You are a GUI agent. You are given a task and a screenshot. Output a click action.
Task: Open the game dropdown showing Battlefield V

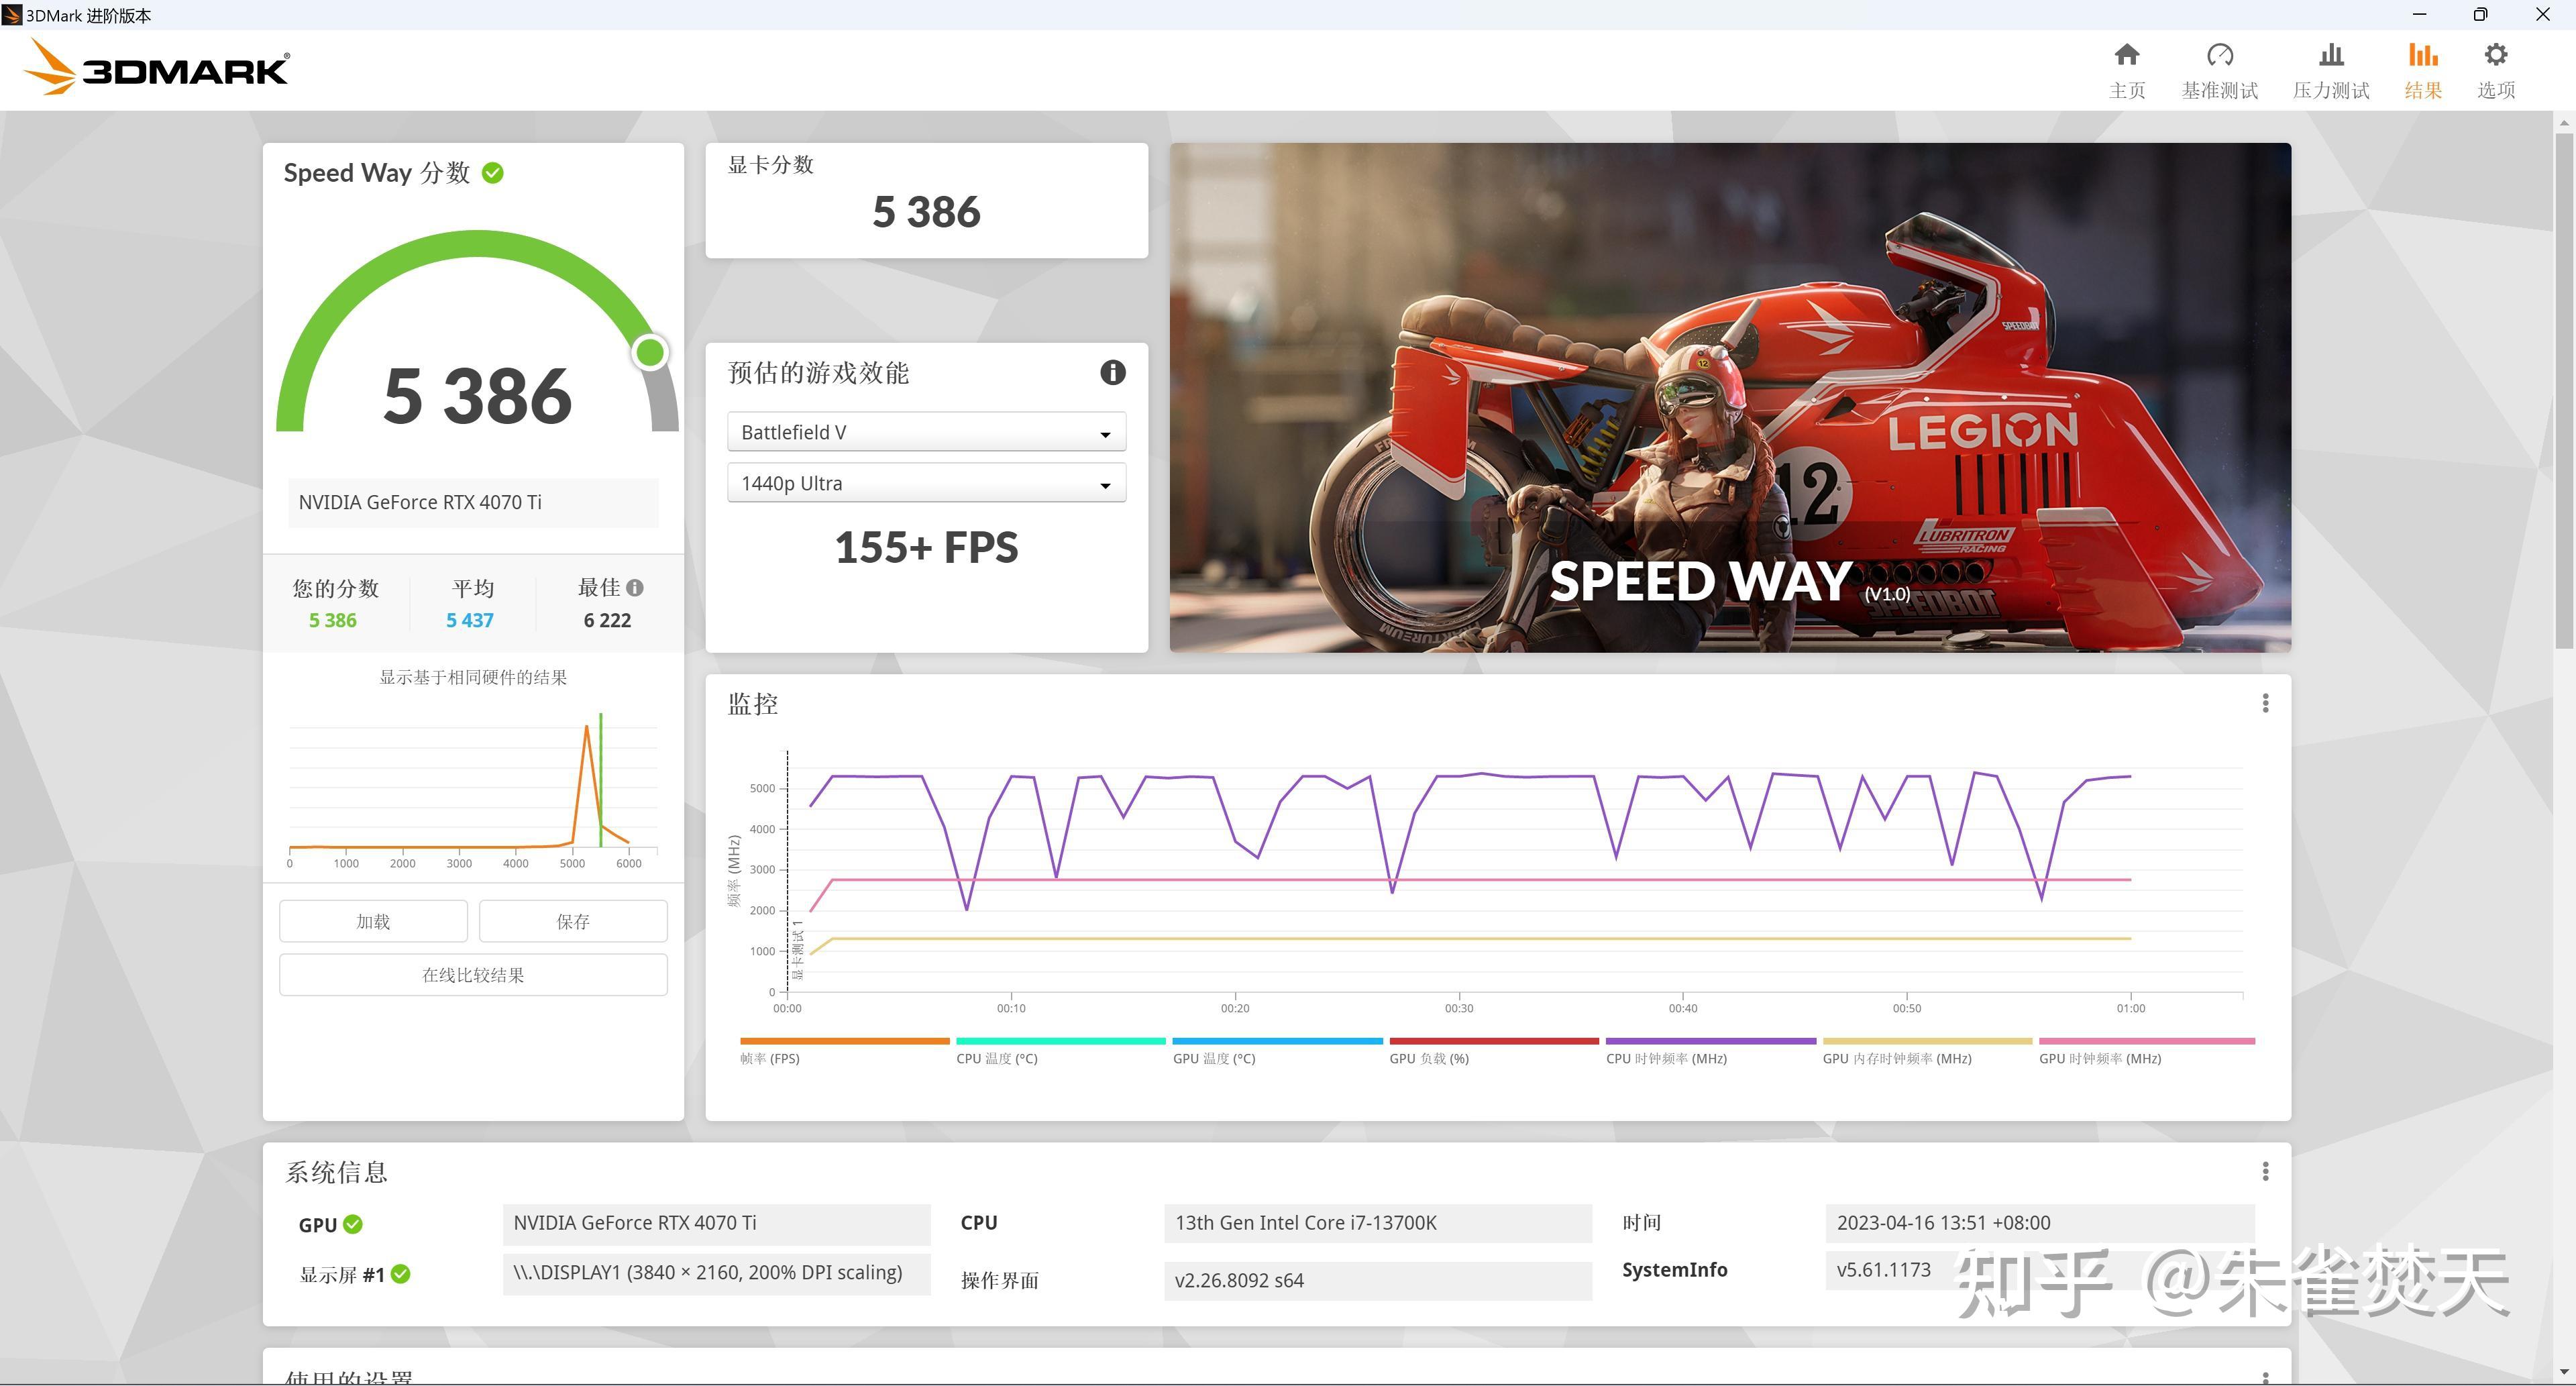coord(926,432)
